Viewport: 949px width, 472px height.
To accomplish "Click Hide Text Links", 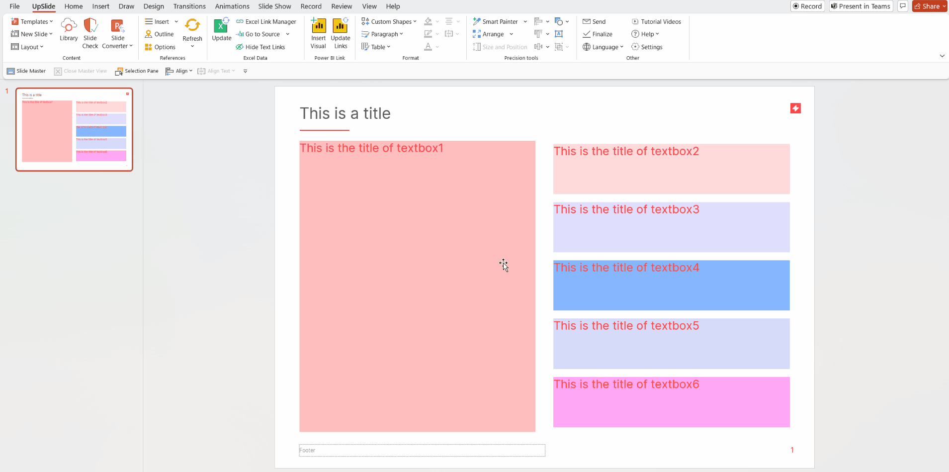I will pos(260,47).
